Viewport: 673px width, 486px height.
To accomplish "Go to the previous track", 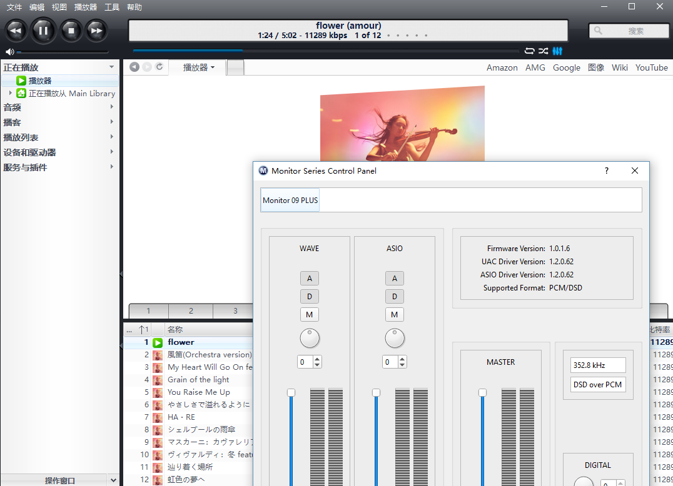I will tap(16, 29).
